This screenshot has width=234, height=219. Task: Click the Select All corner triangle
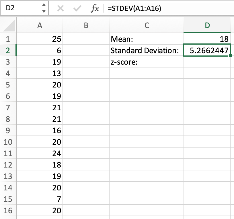(x=8, y=26)
